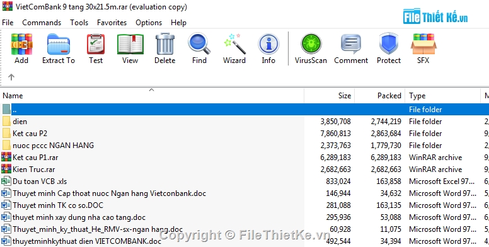Viewport: 489px width, 247px height.
Task: Select the parent folder '..' row
Action: click(244, 110)
